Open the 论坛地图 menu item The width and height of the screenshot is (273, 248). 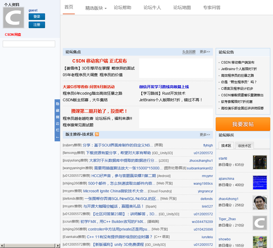coord(182,7)
